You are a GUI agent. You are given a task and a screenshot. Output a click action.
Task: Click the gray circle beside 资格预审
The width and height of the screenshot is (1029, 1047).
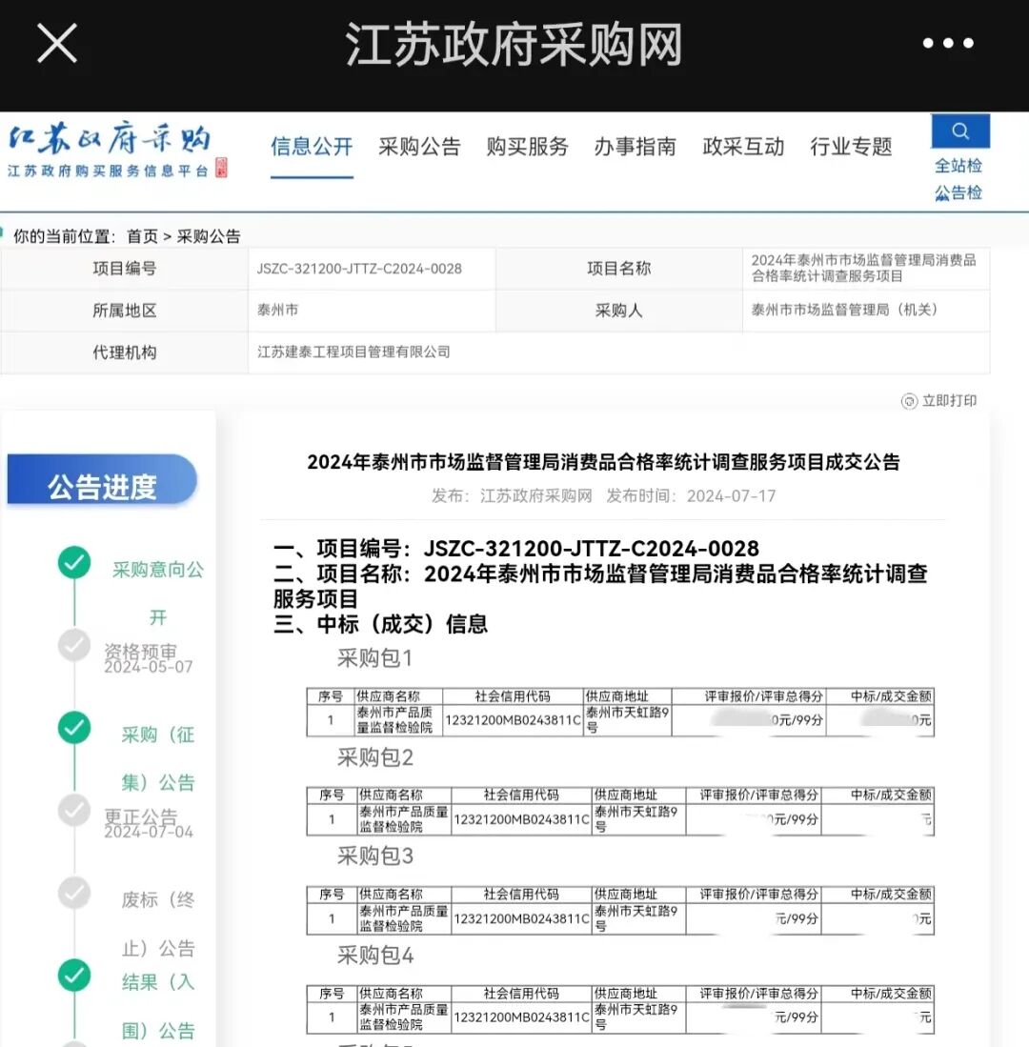(x=74, y=646)
